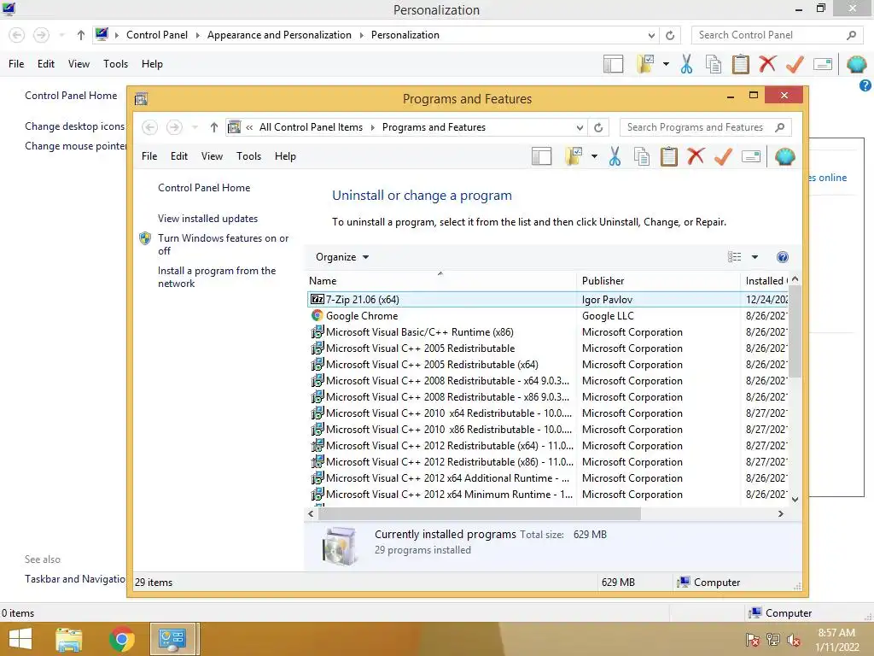
Task: Click the blue help icon beside Organize bar
Action: pyautogui.click(x=783, y=257)
